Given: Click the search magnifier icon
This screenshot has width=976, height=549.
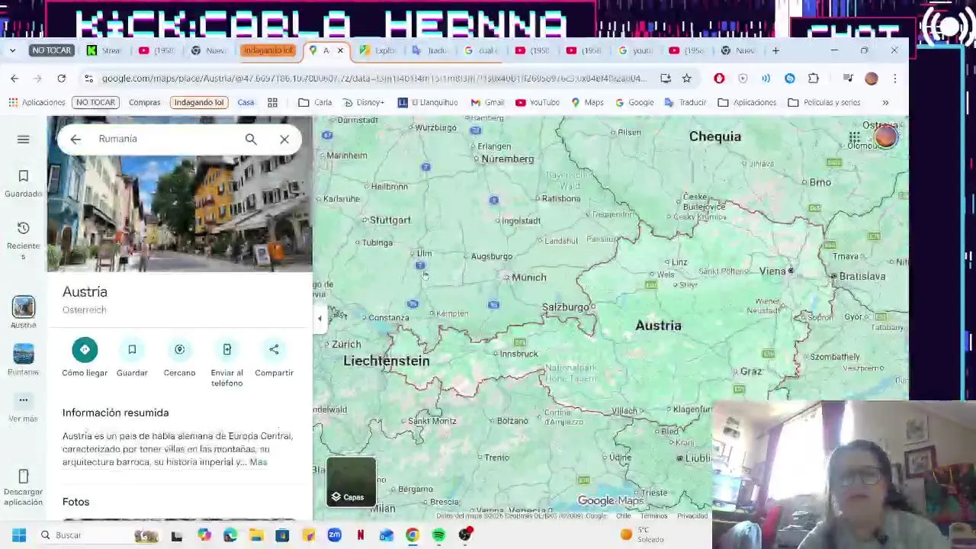Looking at the screenshot, I should (x=251, y=139).
